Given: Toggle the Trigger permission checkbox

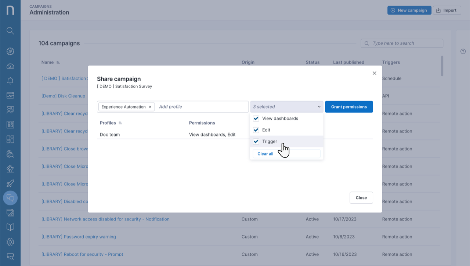Looking at the screenshot, I should 256,142.
